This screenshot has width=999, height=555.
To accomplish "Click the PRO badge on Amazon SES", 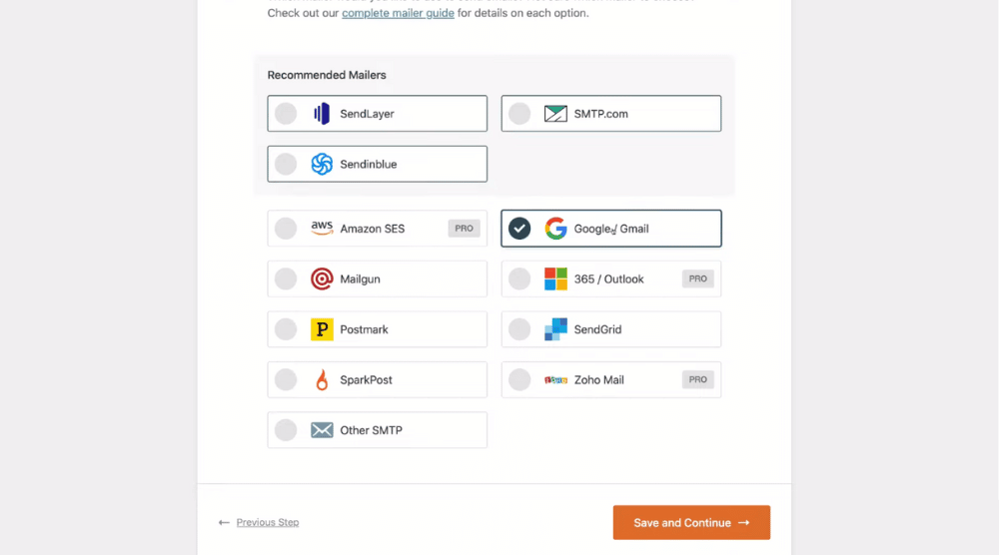I will [464, 228].
